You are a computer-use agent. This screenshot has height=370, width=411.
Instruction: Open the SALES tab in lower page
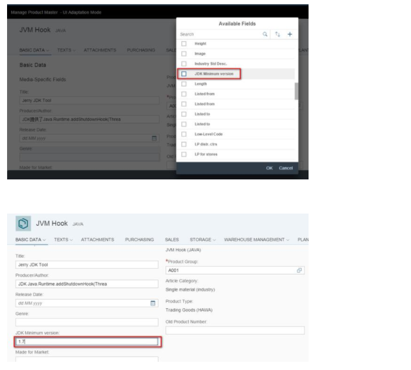[172, 239]
